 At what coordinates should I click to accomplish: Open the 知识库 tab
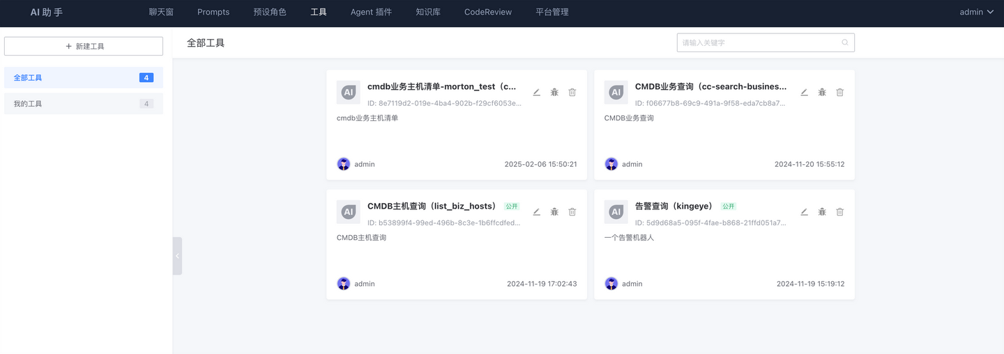[x=428, y=12]
